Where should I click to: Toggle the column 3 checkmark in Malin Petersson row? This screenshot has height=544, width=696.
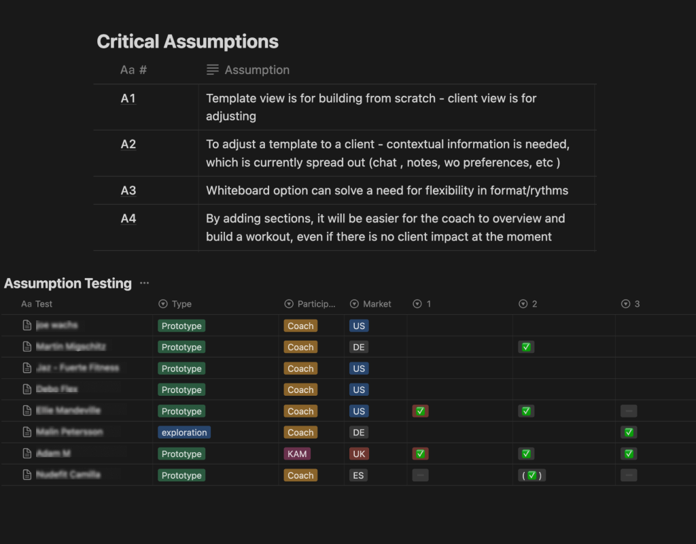pyautogui.click(x=629, y=432)
